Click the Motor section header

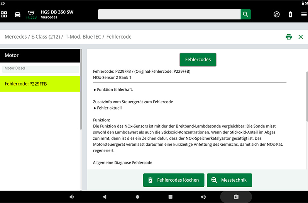coord(40,56)
